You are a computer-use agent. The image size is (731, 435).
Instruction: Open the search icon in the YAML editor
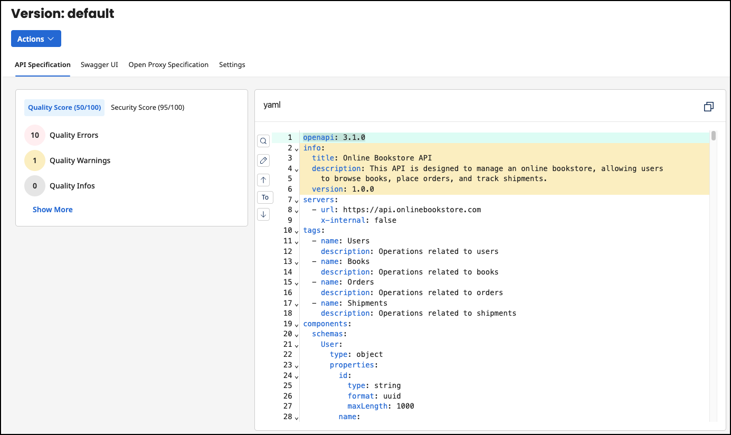[x=263, y=141]
